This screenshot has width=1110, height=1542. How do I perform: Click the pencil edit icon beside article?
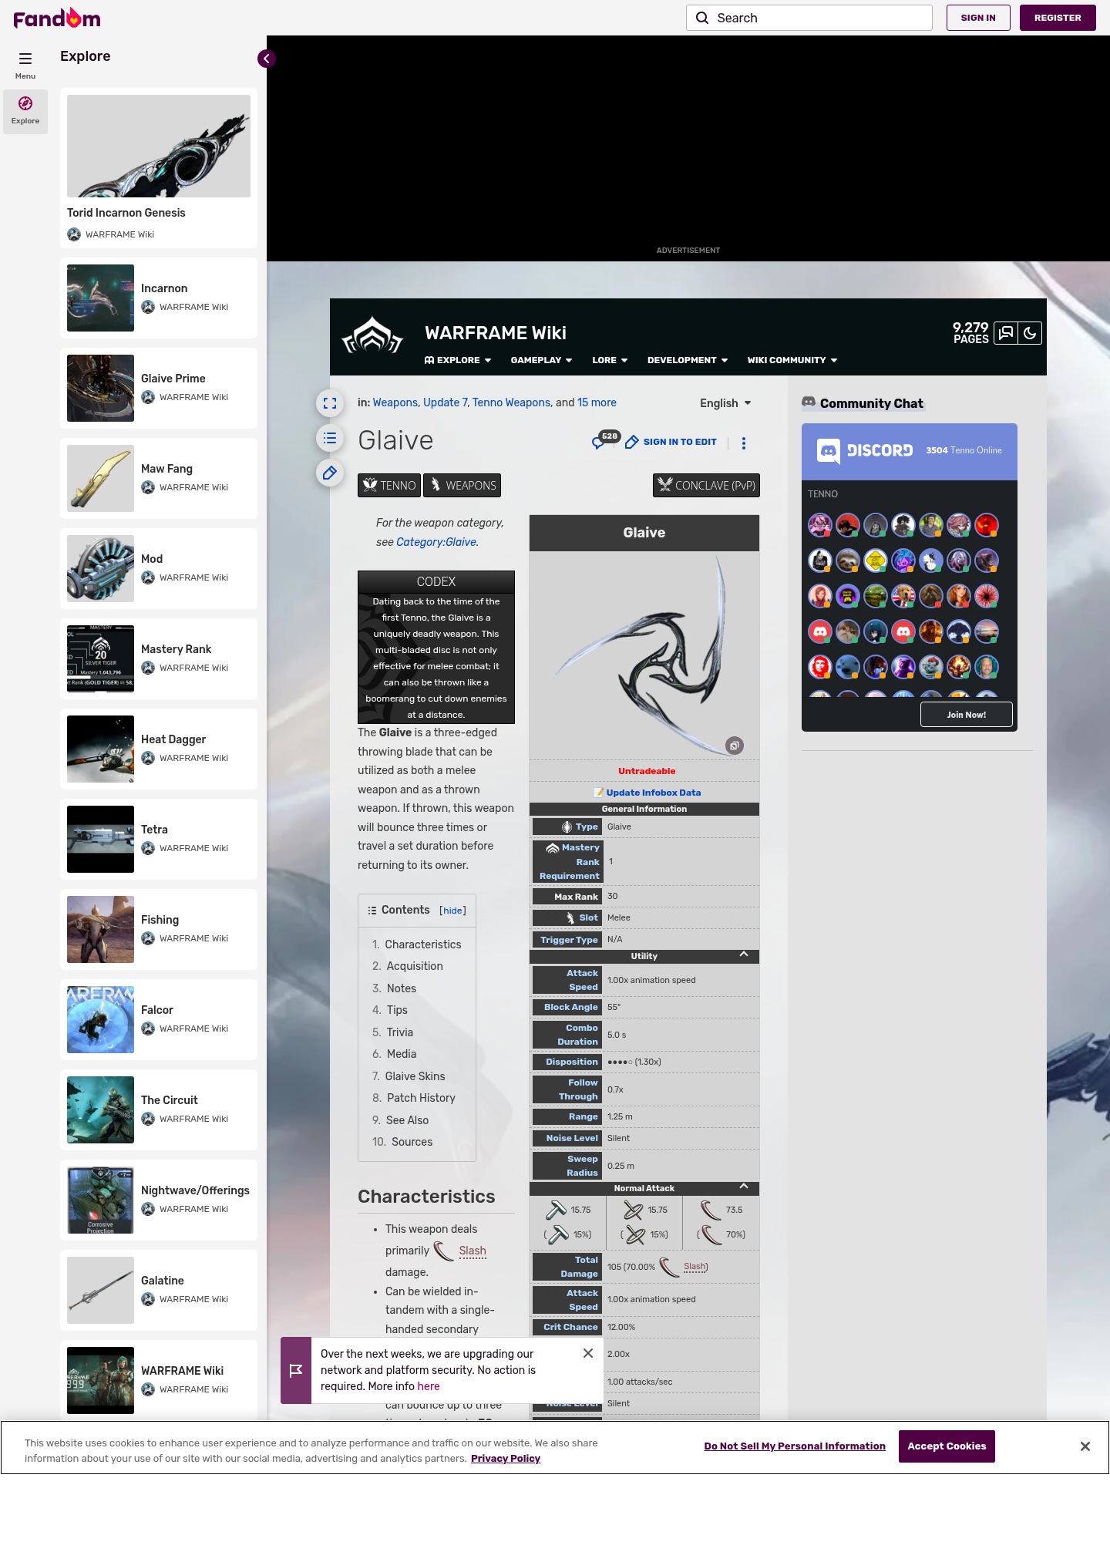330,473
